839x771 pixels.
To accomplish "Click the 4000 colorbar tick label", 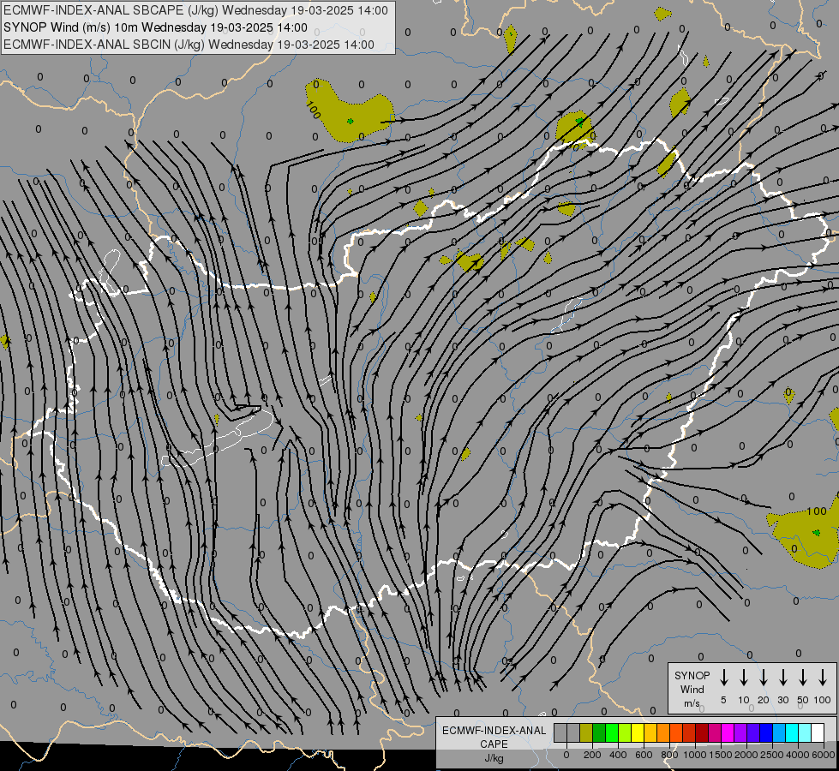I will (x=798, y=755).
